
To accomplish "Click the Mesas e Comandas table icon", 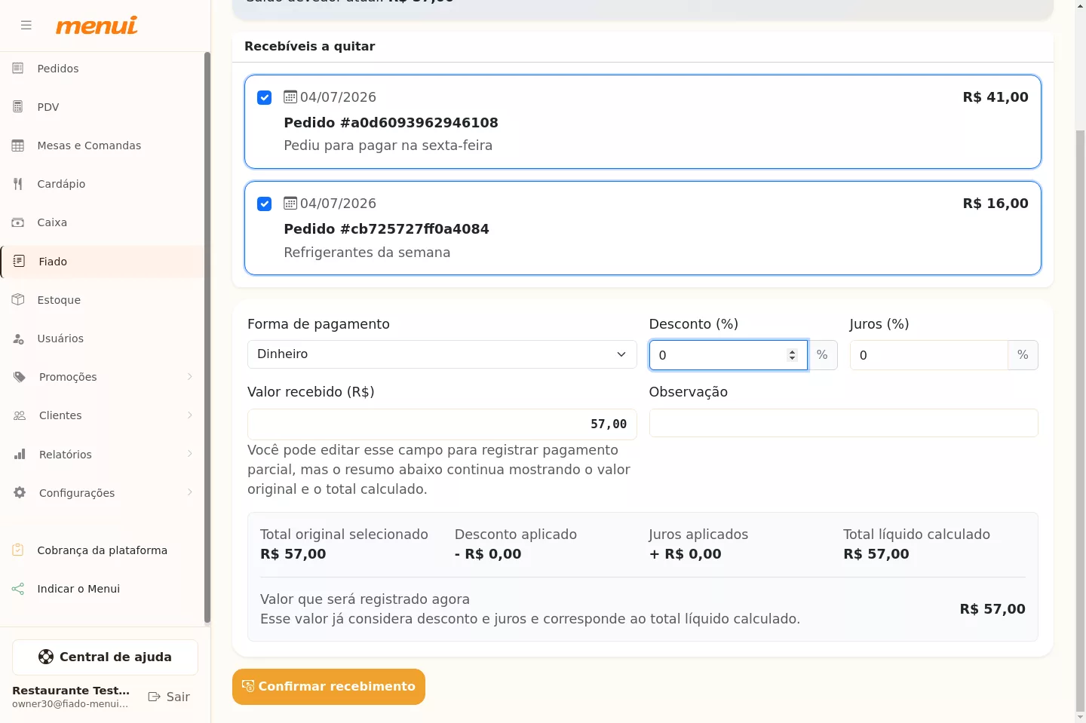I will [x=18, y=146].
